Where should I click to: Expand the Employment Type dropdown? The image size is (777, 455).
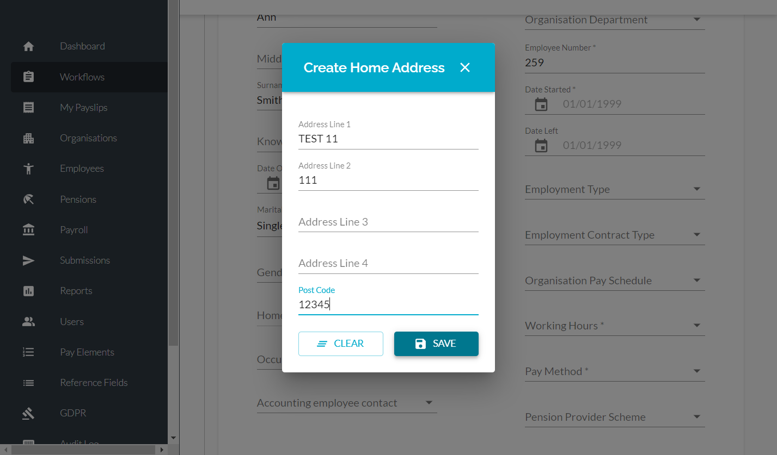[x=615, y=189]
